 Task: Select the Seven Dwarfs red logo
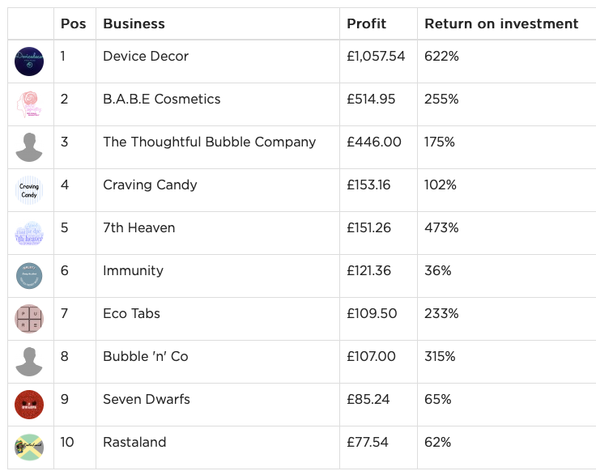click(29, 405)
